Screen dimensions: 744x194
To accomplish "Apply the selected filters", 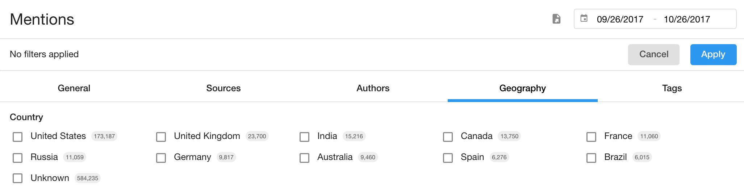I will click(713, 55).
